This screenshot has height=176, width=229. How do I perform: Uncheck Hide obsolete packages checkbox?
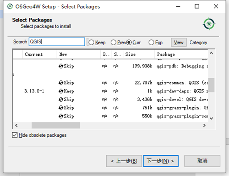click(x=15, y=135)
